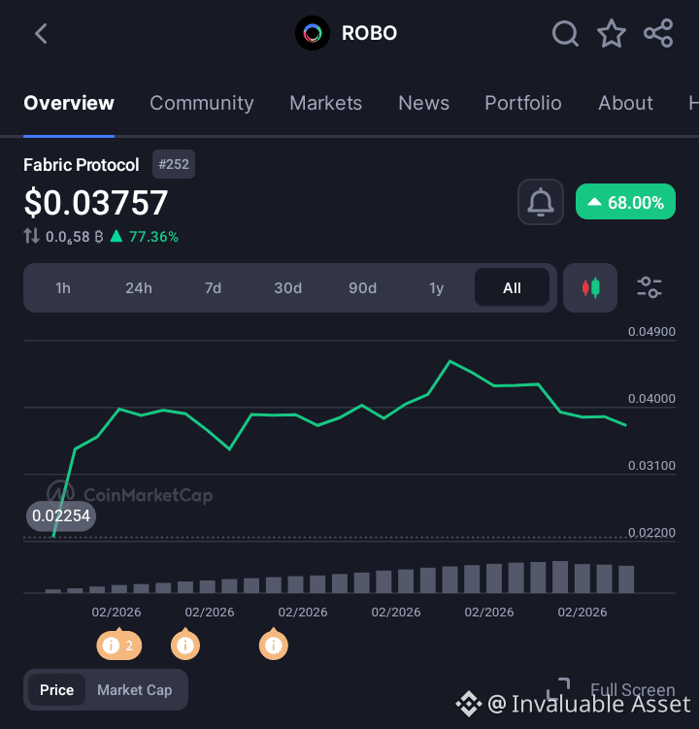Screen dimensions: 699x729
Task: Select the 1y time range
Action: [436, 288]
